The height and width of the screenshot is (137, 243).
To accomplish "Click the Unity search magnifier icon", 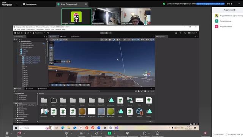I will point(185,33).
